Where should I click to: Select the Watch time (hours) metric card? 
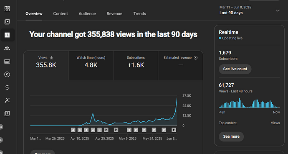91,66
